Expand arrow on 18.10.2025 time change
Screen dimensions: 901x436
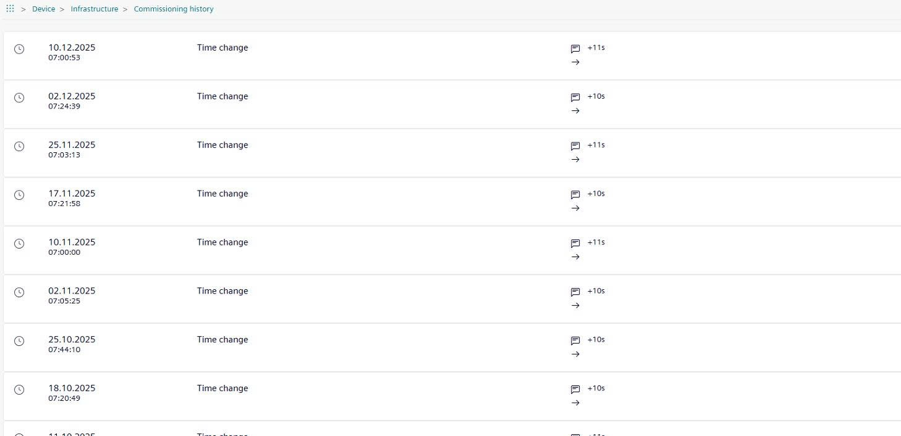coord(575,403)
